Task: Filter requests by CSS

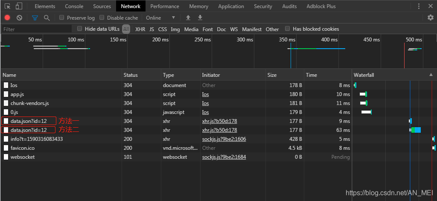Action: [163, 29]
